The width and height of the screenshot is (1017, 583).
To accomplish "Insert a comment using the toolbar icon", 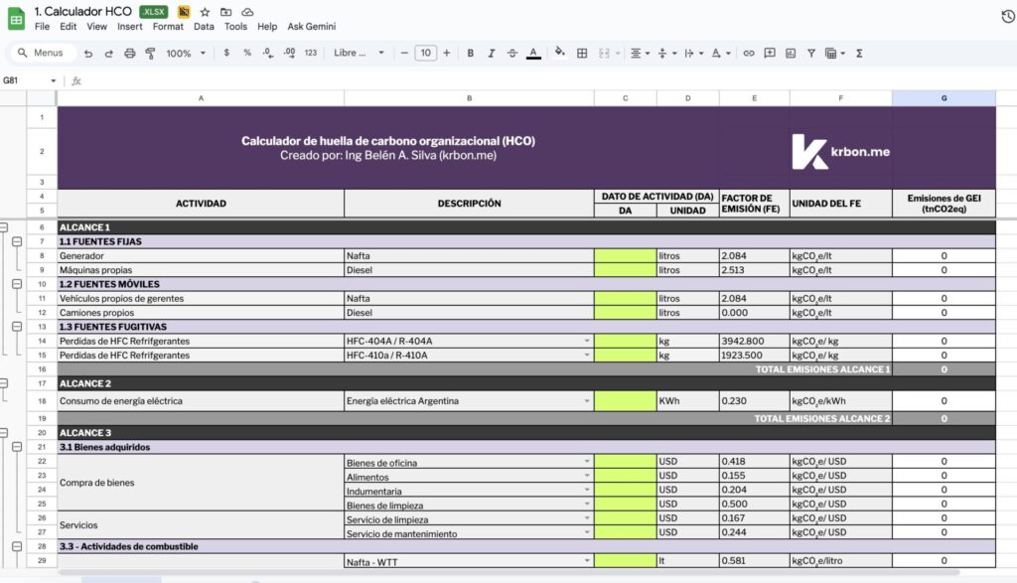I will click(x=772, y=53).
